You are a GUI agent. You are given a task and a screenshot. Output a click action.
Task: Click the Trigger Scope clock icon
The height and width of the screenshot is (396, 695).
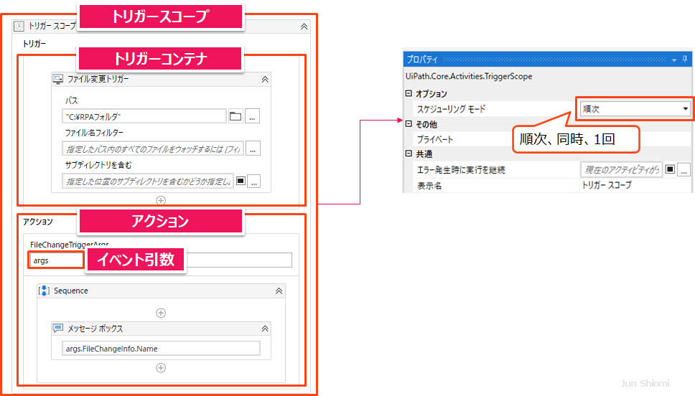[19, 26]
